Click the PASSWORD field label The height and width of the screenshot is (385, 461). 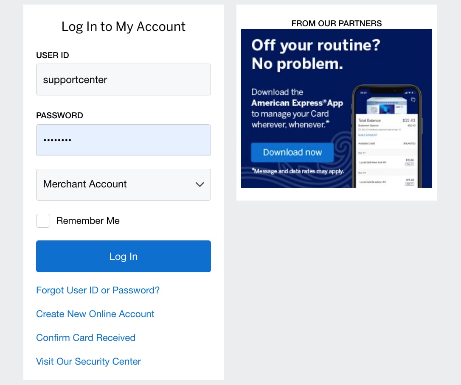coord(59,115)
